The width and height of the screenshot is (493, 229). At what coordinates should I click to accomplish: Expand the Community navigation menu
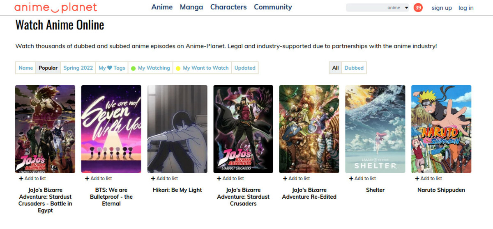point(273,7)
